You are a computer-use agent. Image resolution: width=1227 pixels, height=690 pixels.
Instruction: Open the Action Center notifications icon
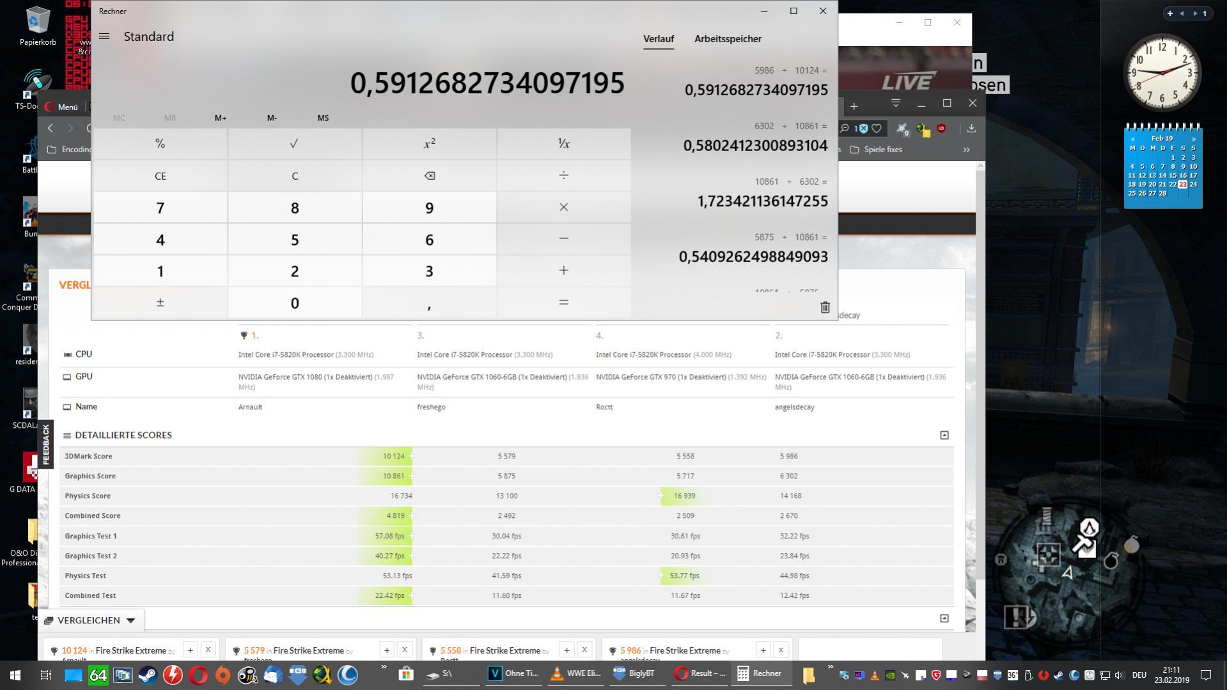pos(1206,675)
